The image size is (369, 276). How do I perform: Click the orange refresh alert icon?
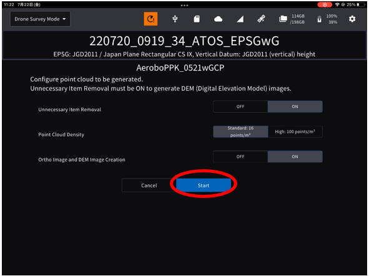pos(150,19)
